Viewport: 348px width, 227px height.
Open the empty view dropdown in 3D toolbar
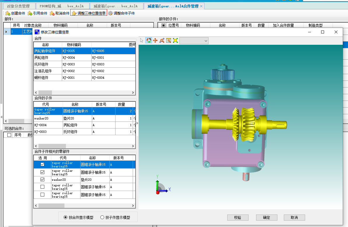tap(194, 41)
